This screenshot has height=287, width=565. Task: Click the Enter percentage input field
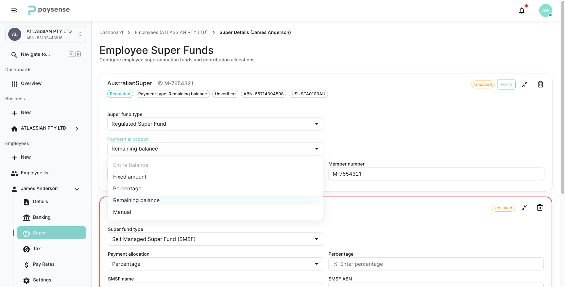[x=436, y=264]
